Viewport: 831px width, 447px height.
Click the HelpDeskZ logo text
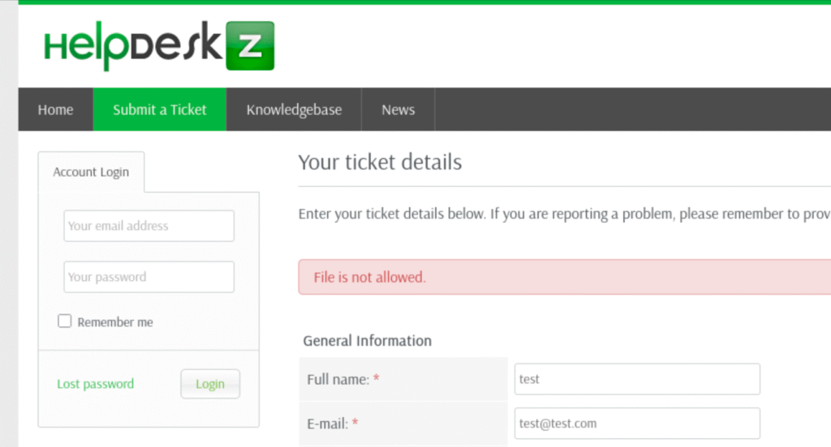[132, 47]
